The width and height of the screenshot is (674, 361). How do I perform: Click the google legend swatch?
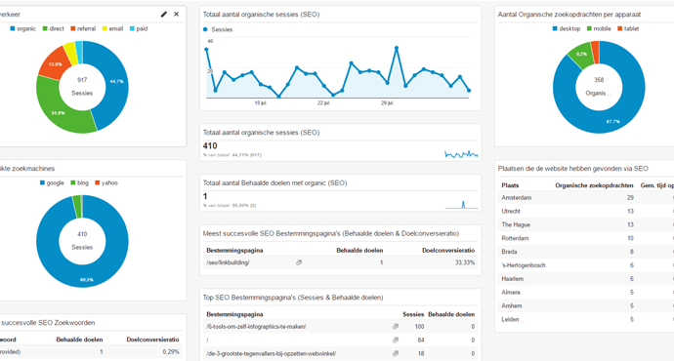point(42,182)
